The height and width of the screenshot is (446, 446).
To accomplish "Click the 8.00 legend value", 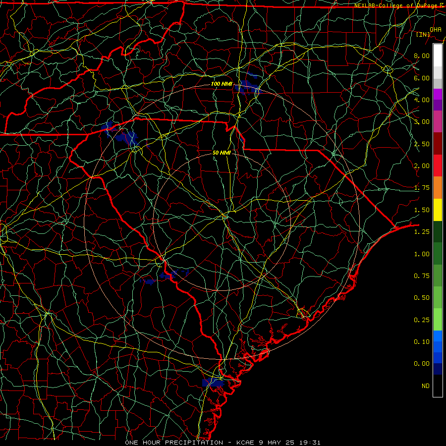I will [x=422, y=56].
